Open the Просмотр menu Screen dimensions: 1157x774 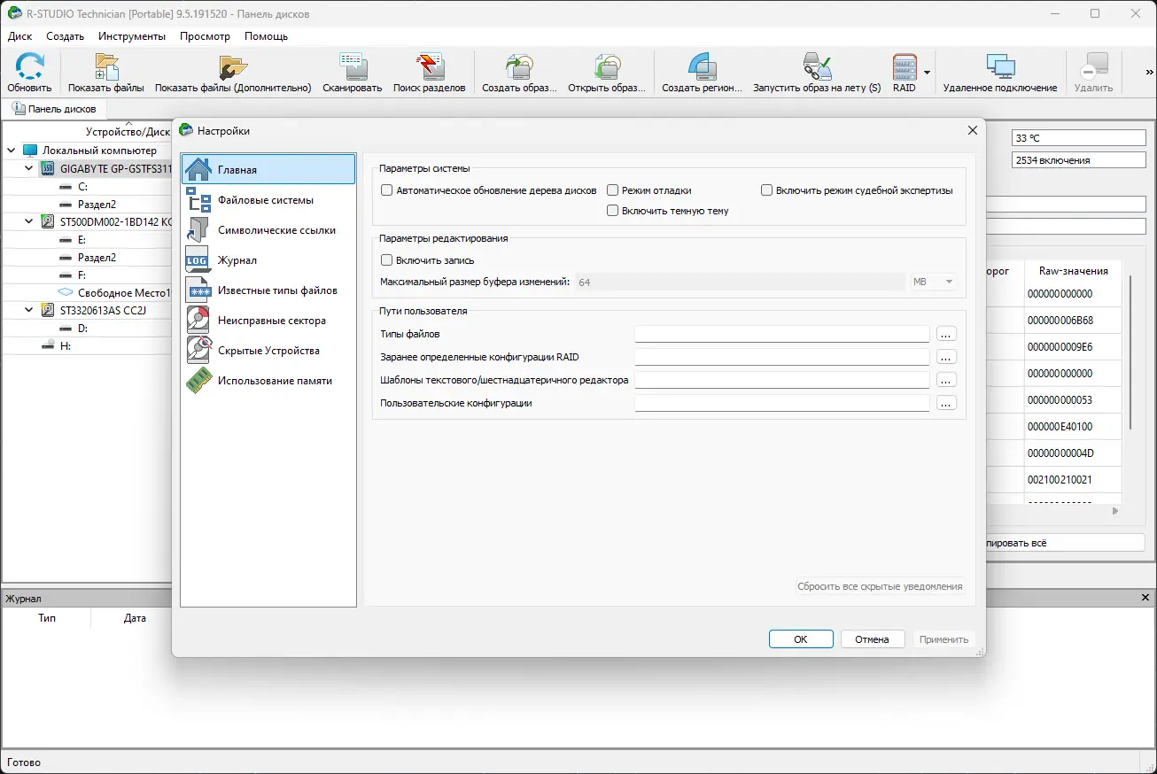[205, 36]
